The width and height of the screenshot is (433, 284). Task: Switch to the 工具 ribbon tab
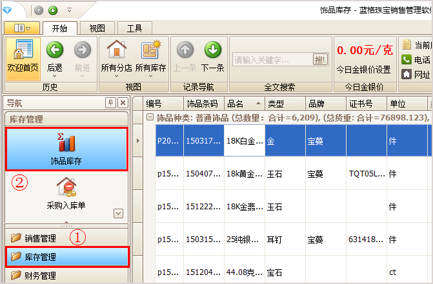(x=134, y=28)
